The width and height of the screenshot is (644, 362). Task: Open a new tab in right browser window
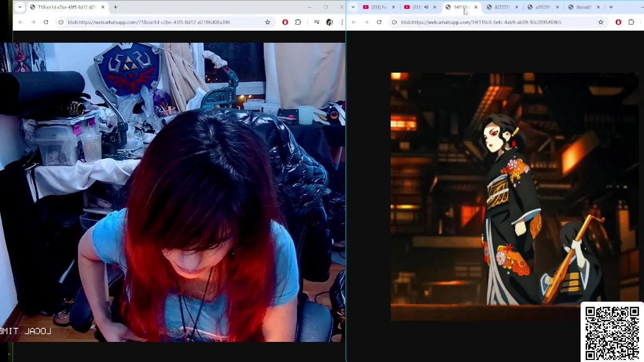tap(611, 7)
